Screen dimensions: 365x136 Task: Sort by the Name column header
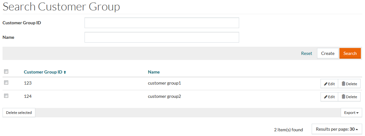click(154, 72)
